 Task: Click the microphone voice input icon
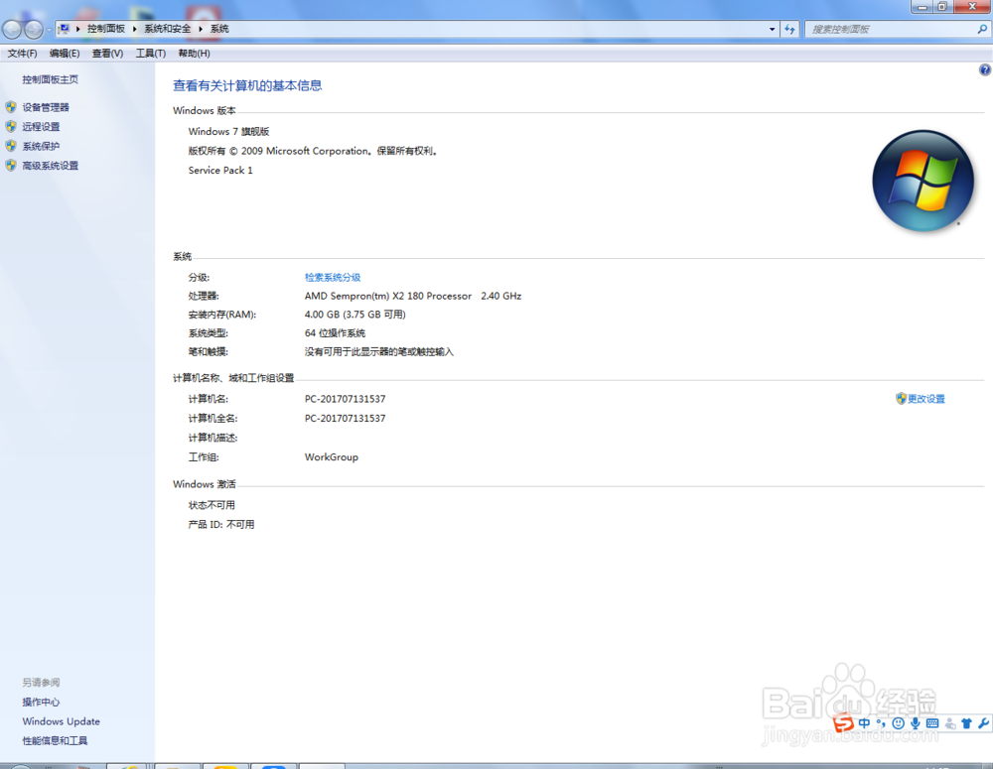click(x=916, y=722)
